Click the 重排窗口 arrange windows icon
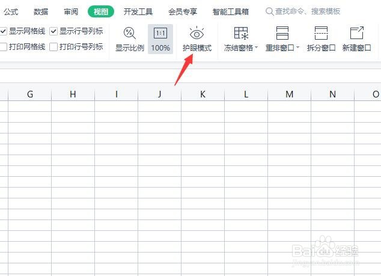381x276 pixels. pos(282,33)
